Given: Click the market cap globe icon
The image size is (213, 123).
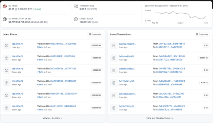Looking at the screenshot, I should (5, 19).
